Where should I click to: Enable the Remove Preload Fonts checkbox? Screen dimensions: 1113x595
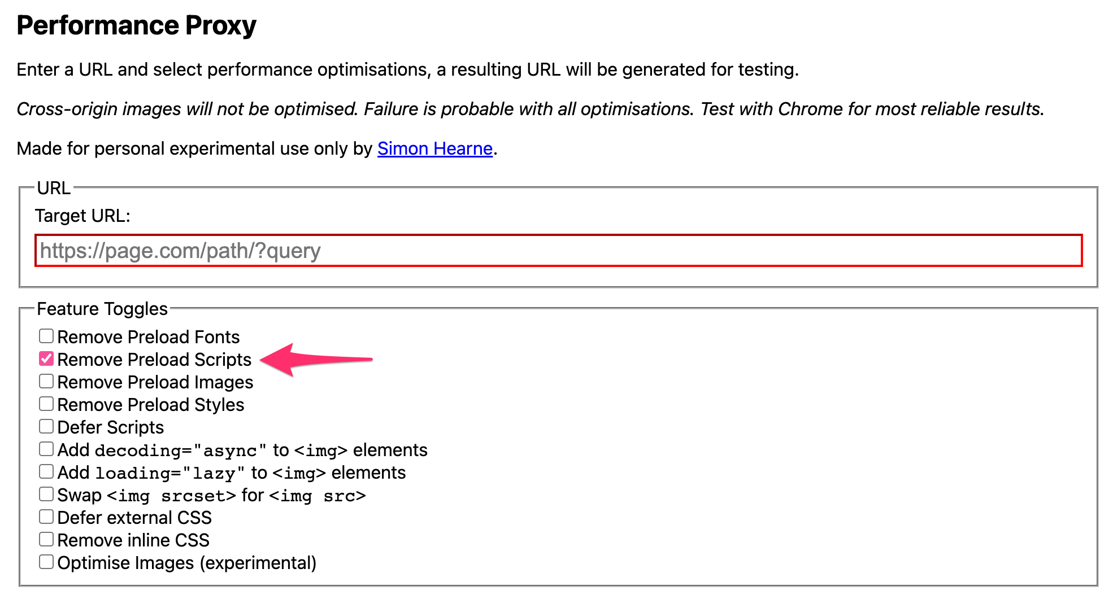pyautogui.click(x=46, y=336)
